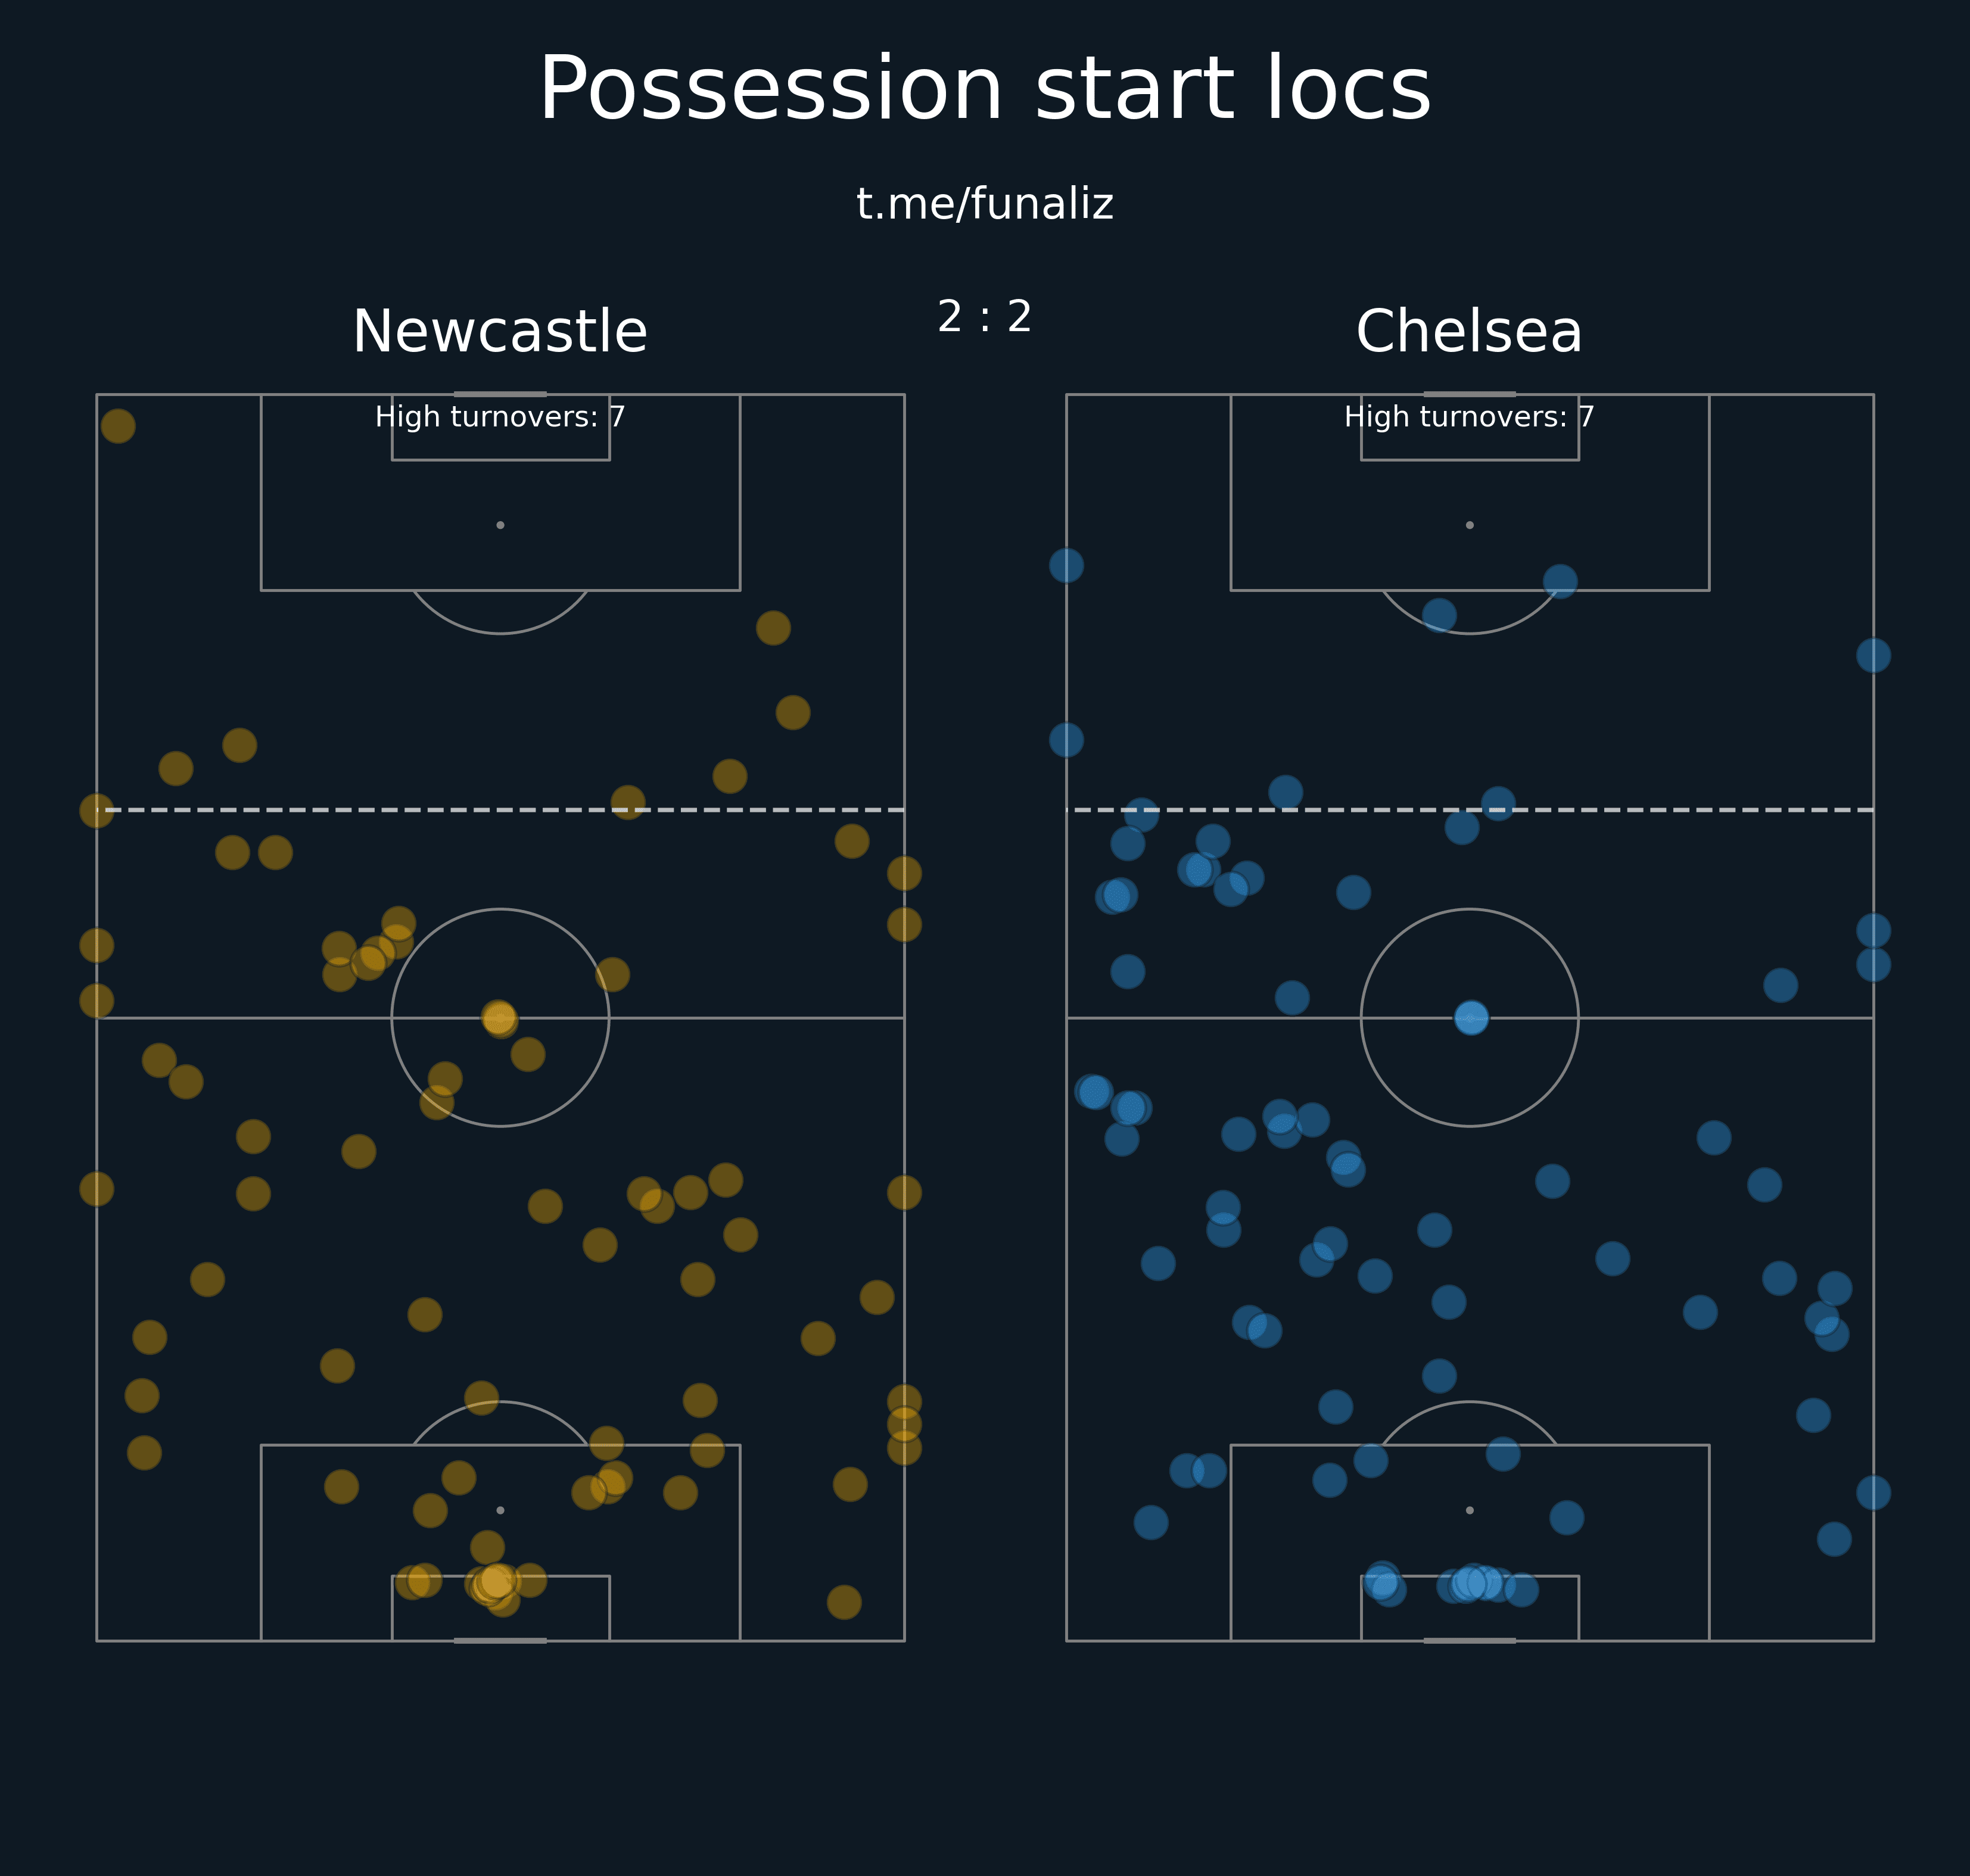Click the penalty spot in Chelsea's top box
The height and width of the screenshot is (1876, 1970).
pyautogui.click(x=1469, y=525)
